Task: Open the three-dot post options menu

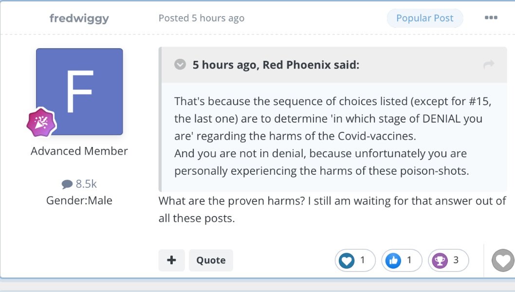Action: pos(491,18)
